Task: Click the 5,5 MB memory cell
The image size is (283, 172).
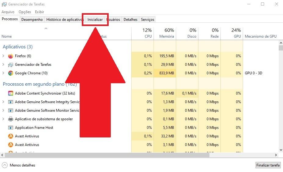Action: (165, 128)
